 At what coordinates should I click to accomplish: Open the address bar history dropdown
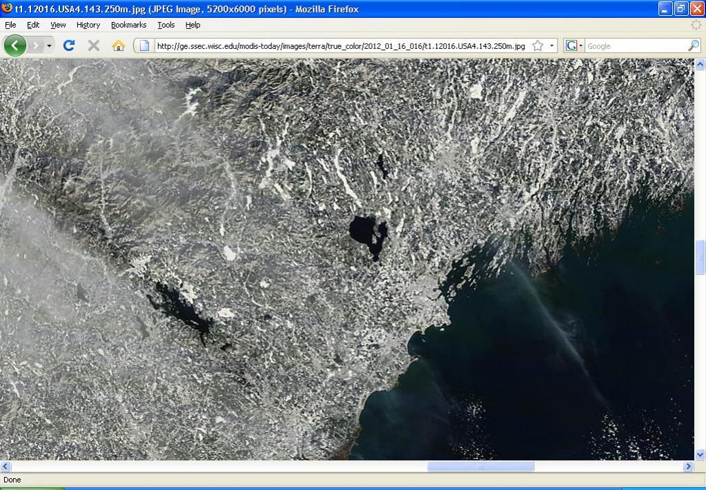[551, 45]
